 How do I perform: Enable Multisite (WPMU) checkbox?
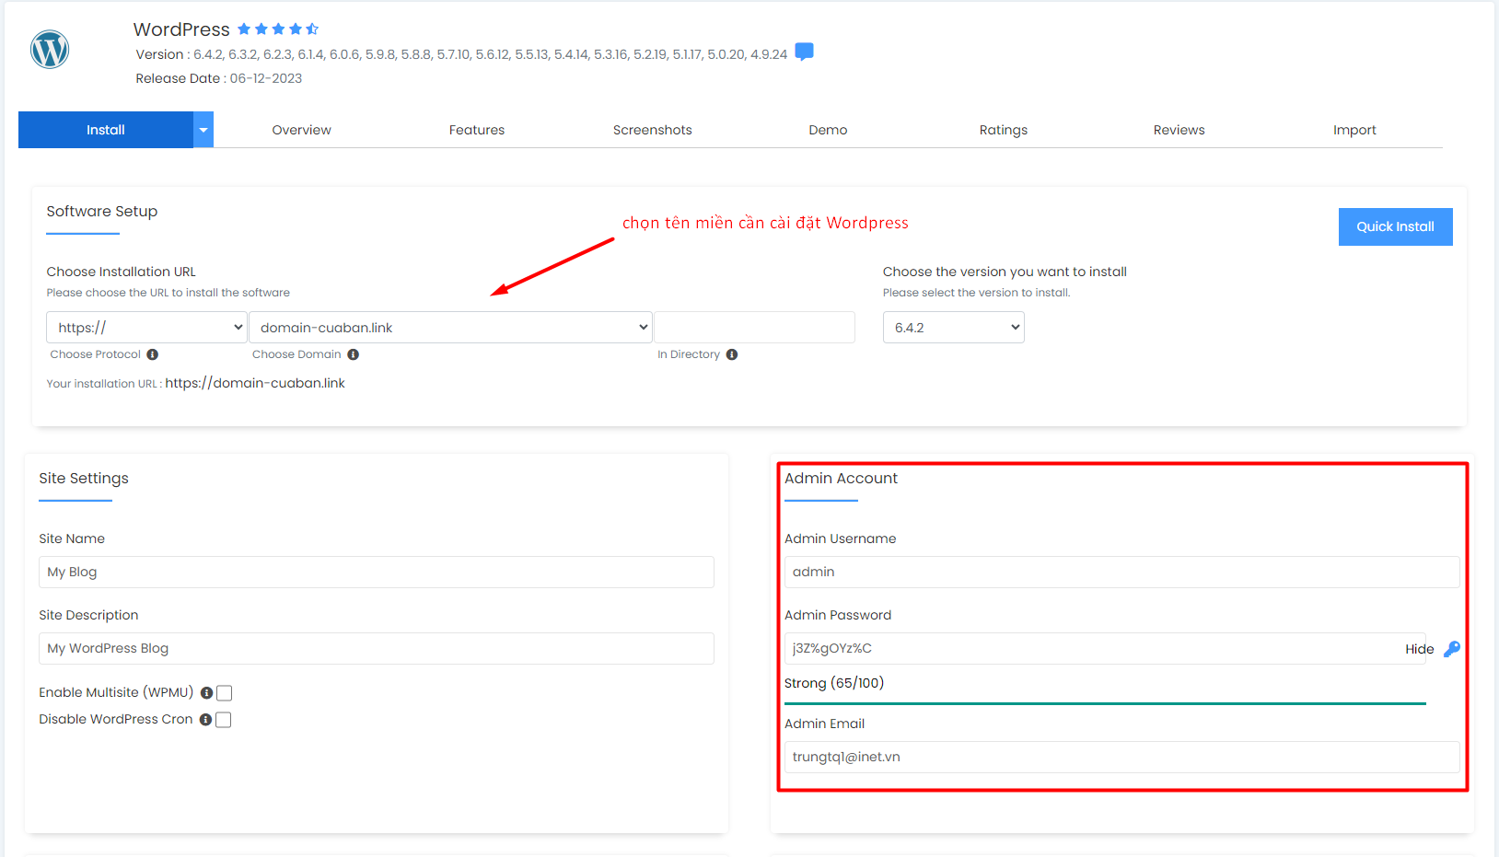(x=224, y=693)
